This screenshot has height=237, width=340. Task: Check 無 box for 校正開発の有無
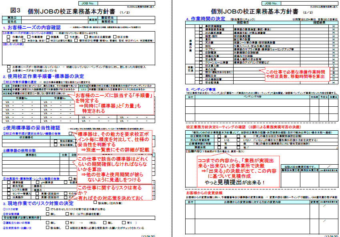click(219, 136)
